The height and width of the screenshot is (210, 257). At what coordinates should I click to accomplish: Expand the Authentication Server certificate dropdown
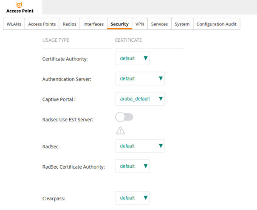140,78
